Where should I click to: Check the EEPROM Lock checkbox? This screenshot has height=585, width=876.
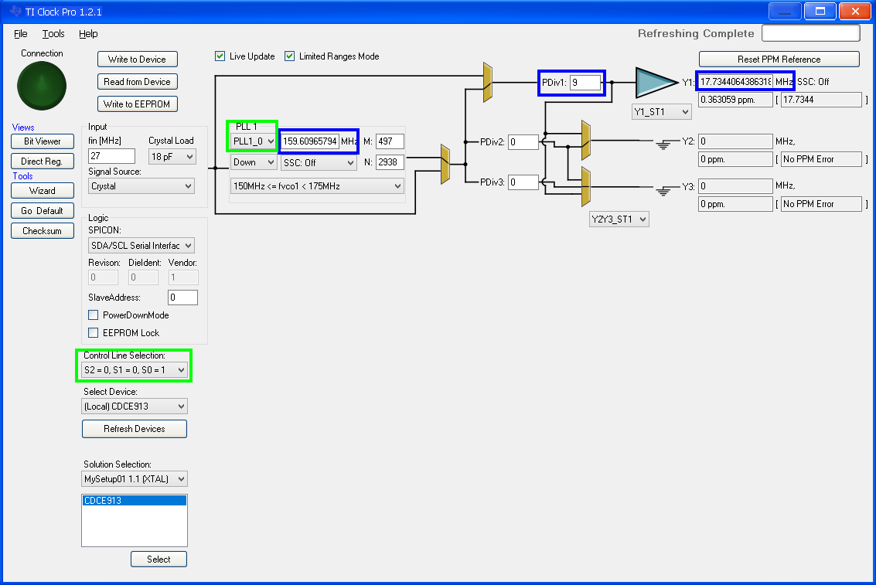[94, 333]
